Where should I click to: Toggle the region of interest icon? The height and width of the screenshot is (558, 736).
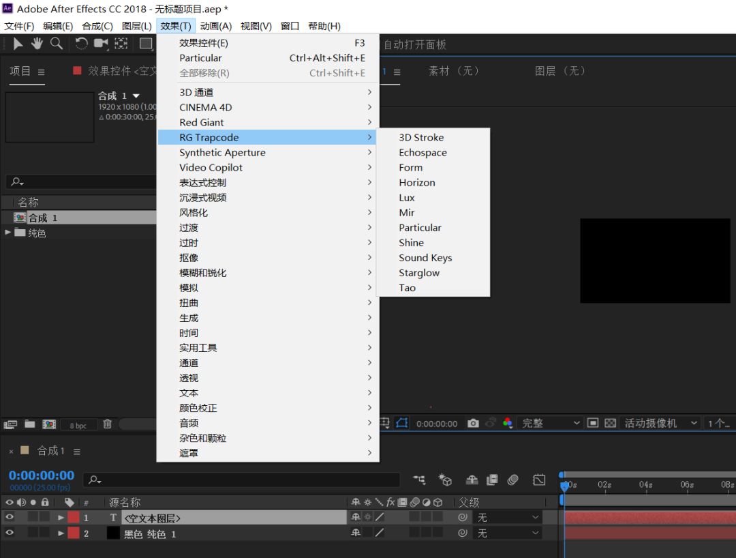(x=593, y=423)
